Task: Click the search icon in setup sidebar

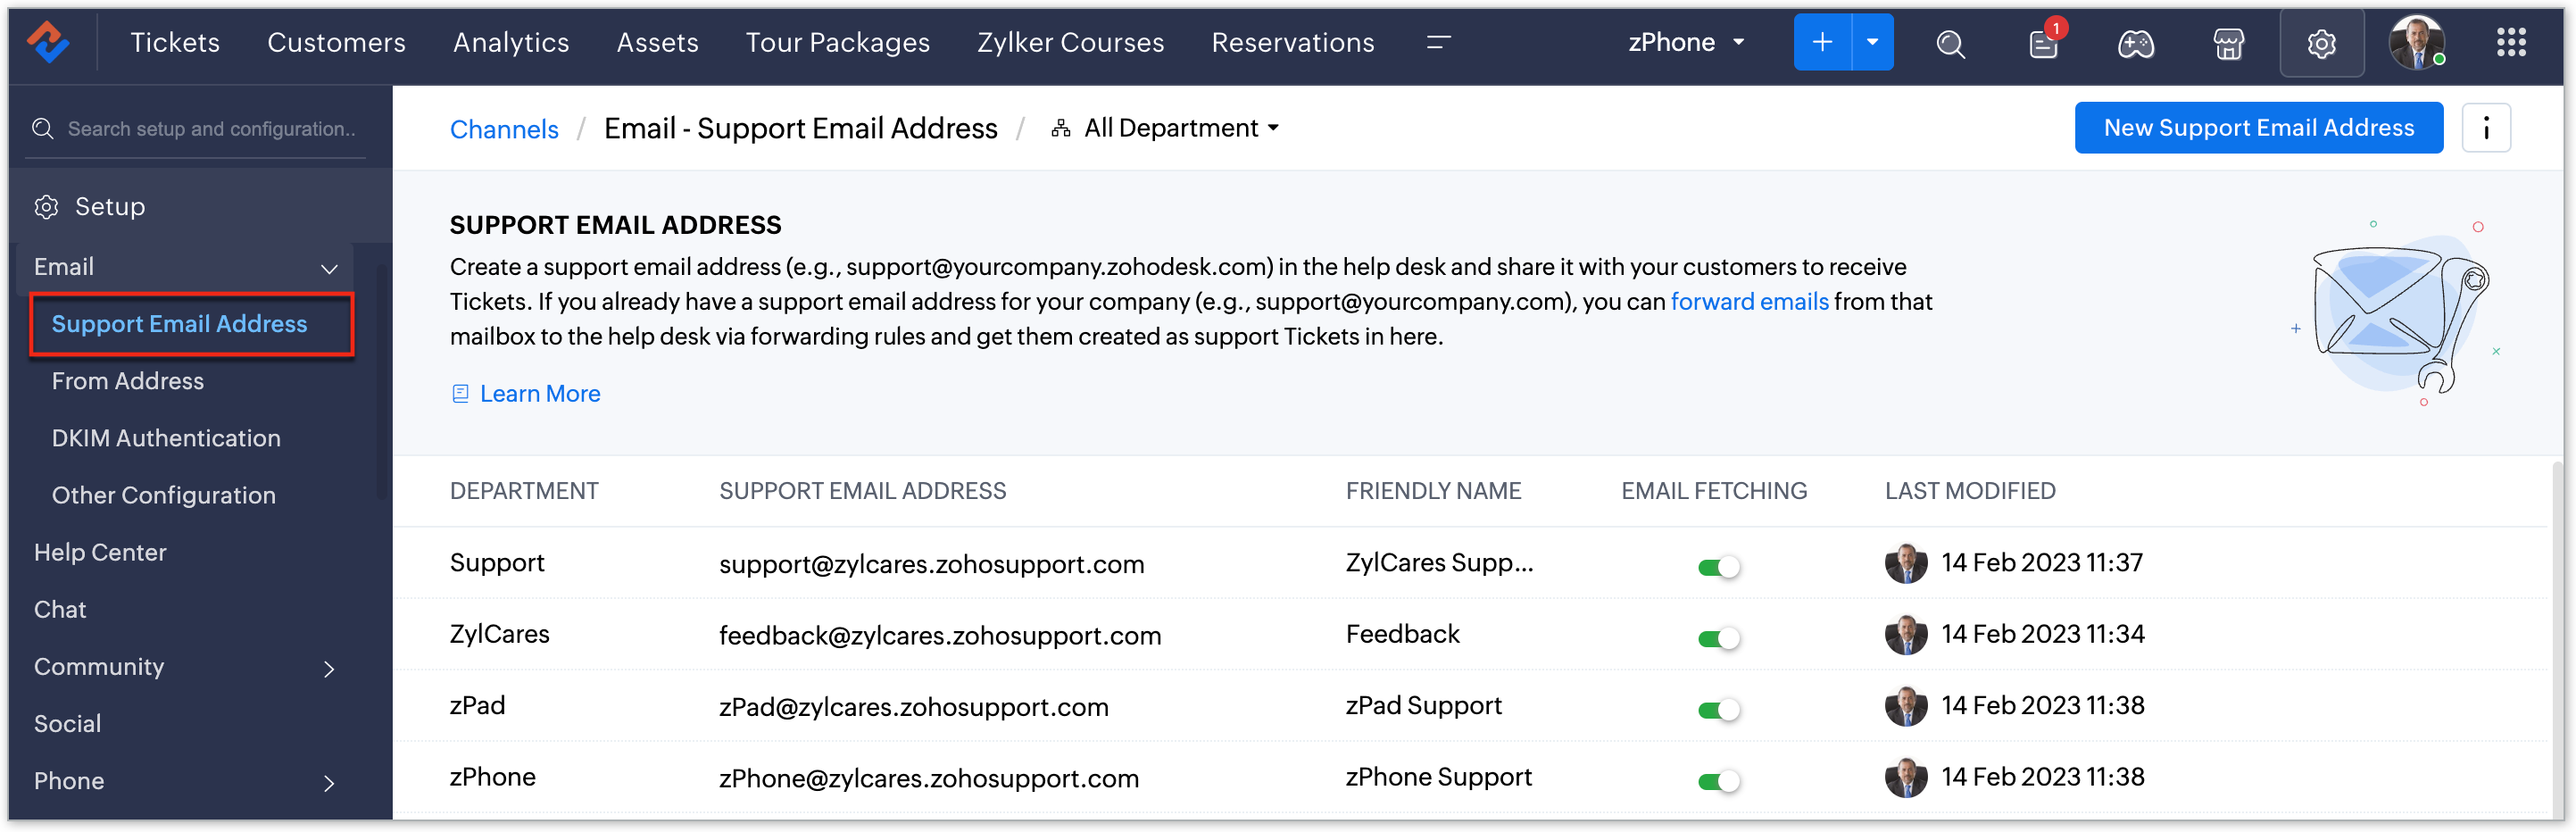Action: tap(42, 129)
